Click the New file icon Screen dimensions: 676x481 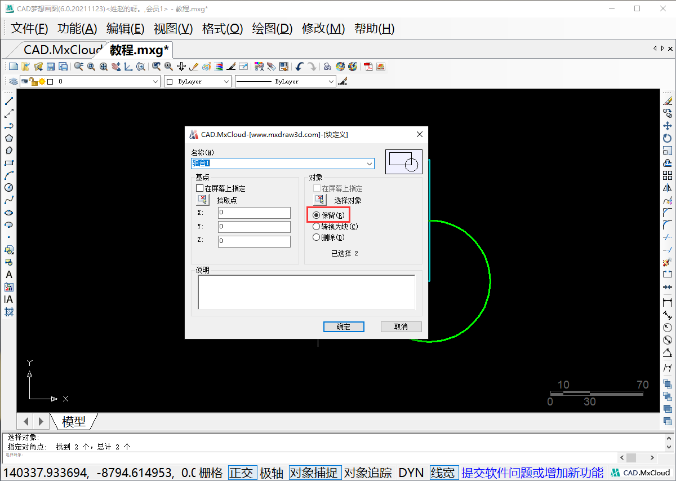coord(14,67)
